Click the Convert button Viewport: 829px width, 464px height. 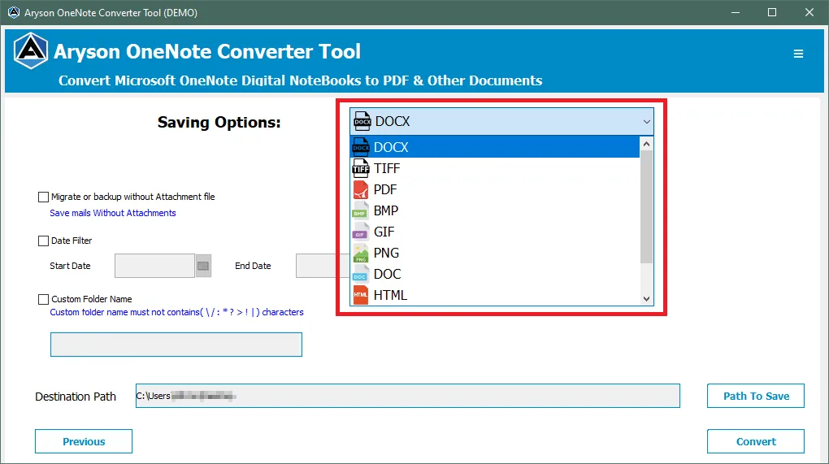point(756,441)
